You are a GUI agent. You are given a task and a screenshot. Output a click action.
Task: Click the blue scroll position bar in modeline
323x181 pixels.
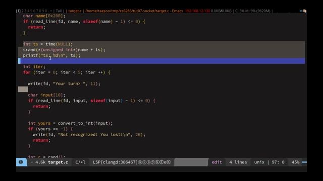[x=304, y=162]
